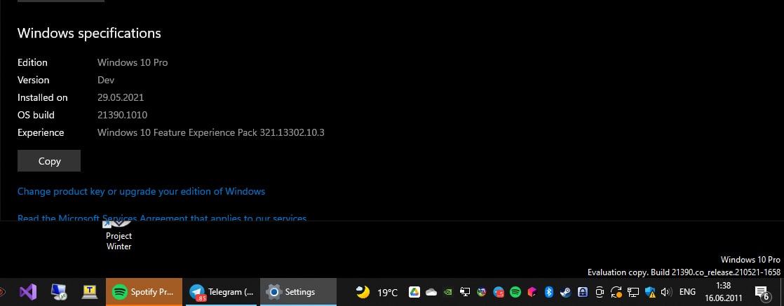
Task: Open the tray icon with red 5 badge
Action: point(499,292)
